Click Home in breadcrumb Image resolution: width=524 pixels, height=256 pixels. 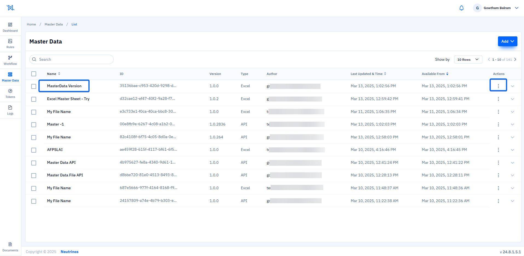pyautogui.click(x=31, y=24)
